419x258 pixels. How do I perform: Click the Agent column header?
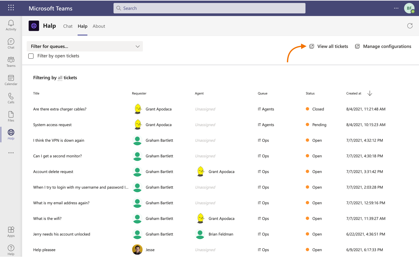tap(199, 93)
